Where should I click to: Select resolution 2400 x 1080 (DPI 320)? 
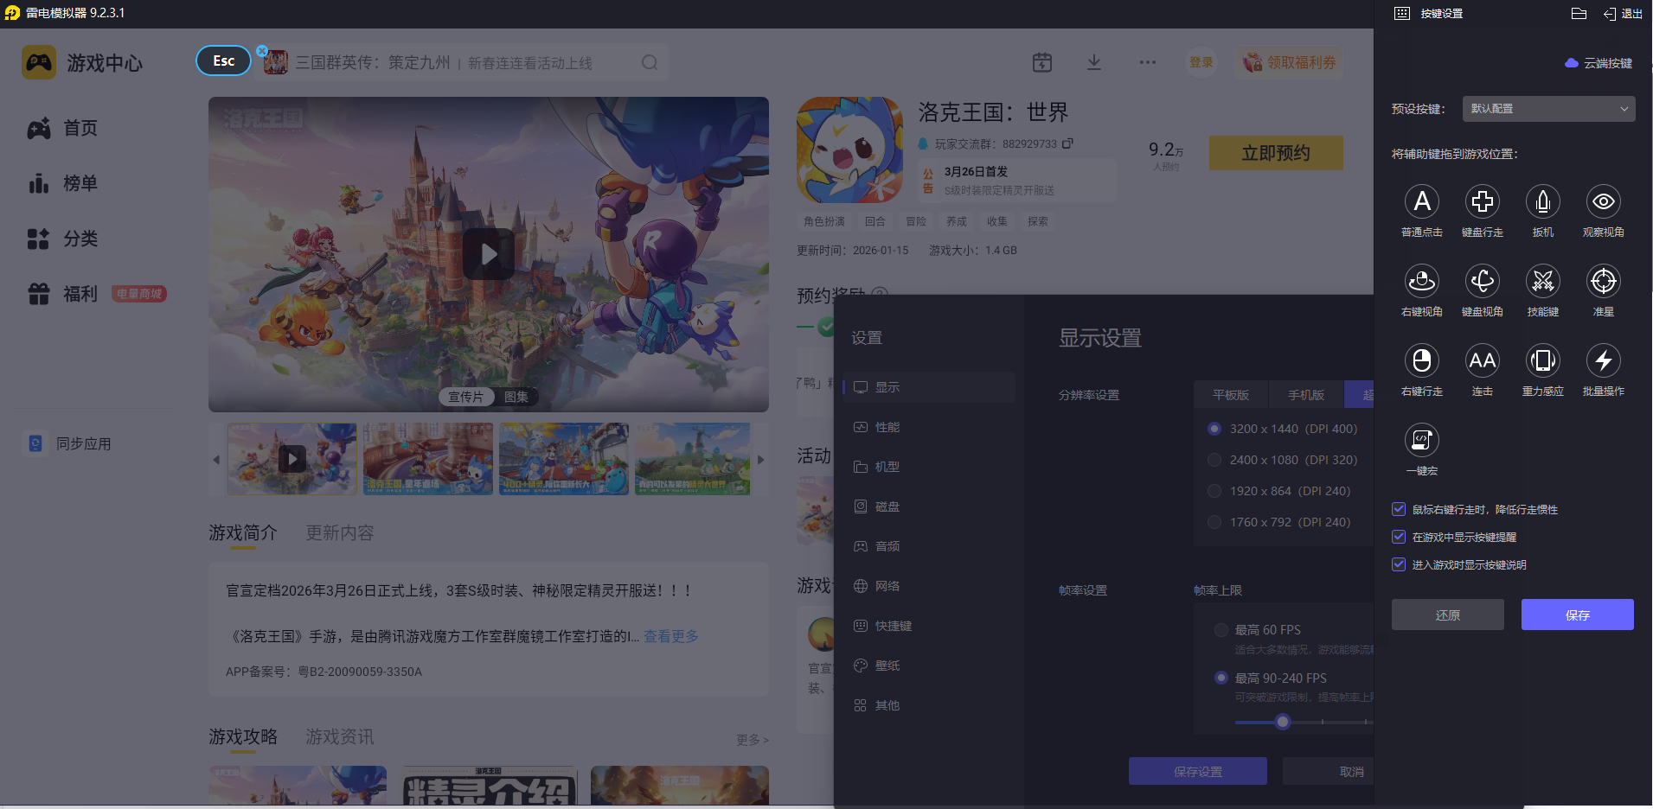point(1214,460)
